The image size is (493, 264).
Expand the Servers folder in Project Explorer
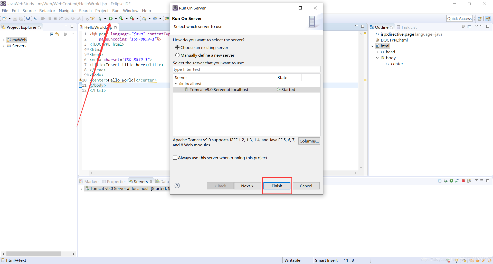(x=4, y=46)
